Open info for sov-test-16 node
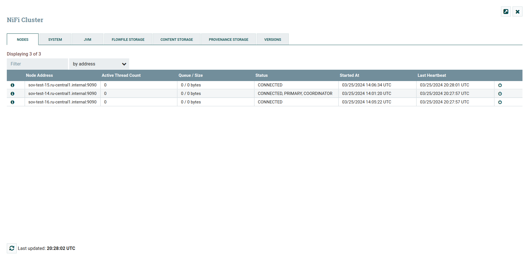This screenshot has width=529, height=259. pyautogui.click(x=12, y=102)
